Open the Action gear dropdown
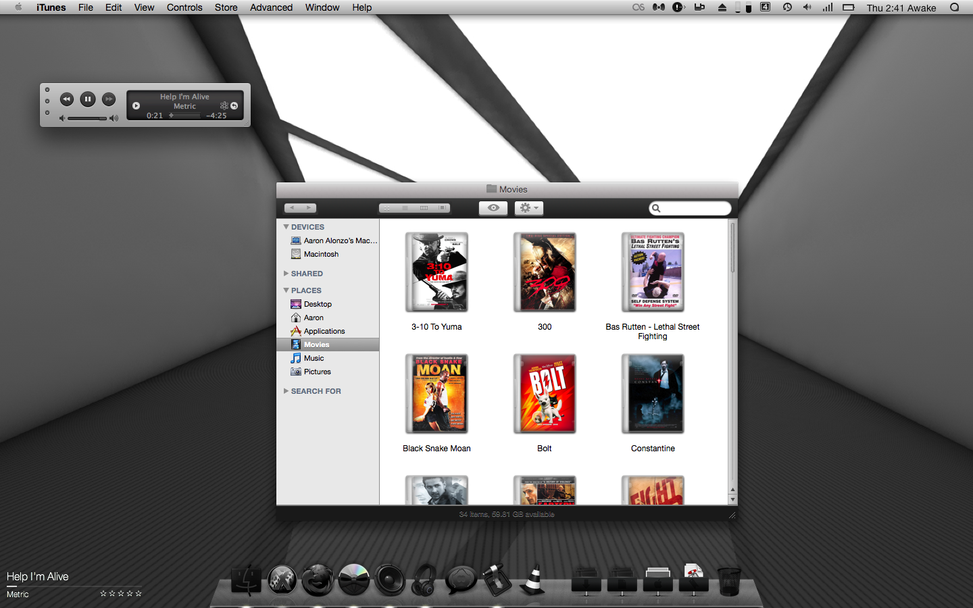 click(529, 208)
